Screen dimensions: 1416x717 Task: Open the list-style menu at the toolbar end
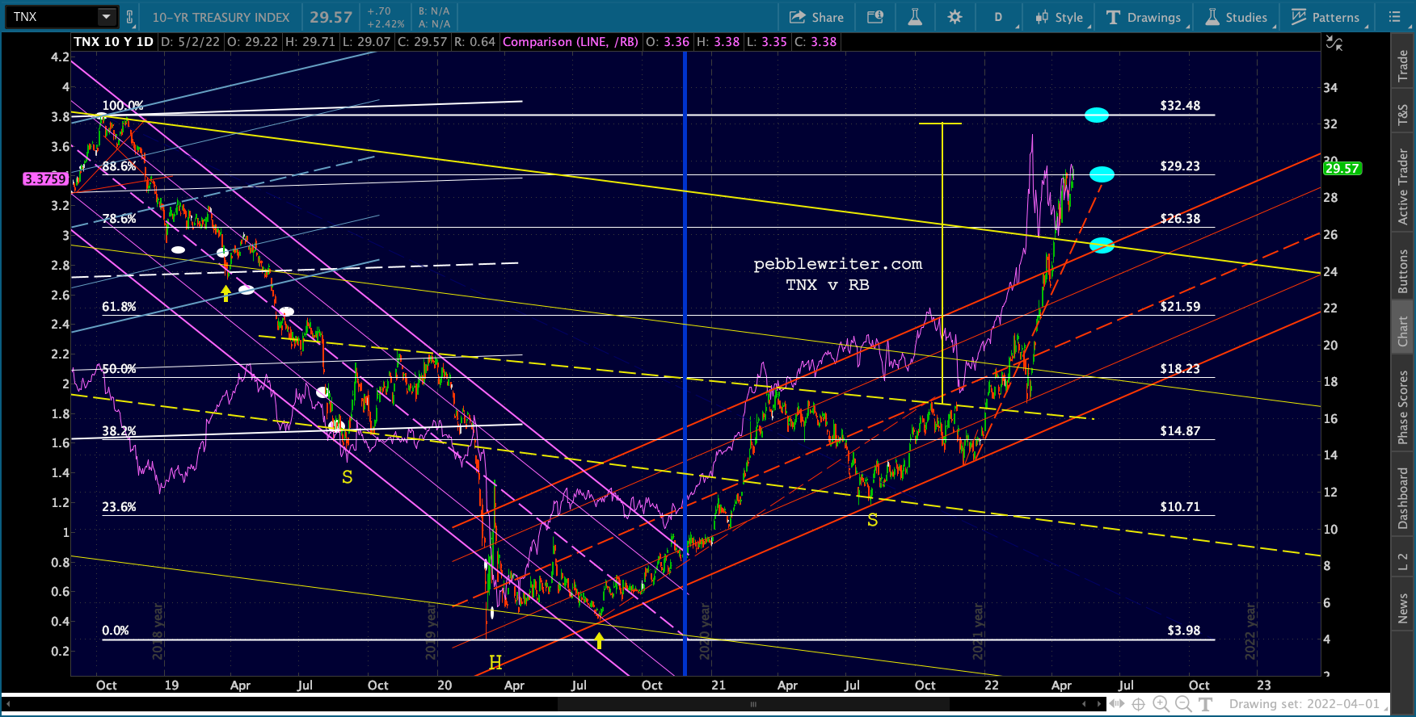pos(1394,17)
